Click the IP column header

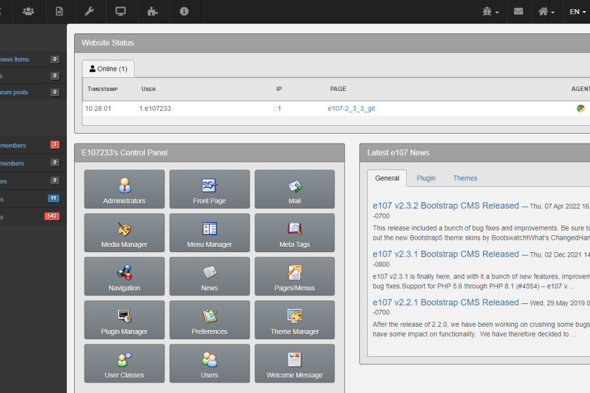click(x=279, y=89)
